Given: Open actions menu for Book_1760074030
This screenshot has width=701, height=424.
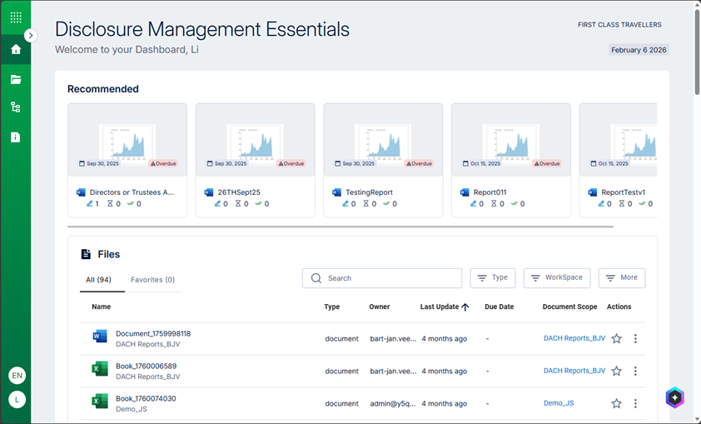Looking at the screenshot, I should 635,403.
